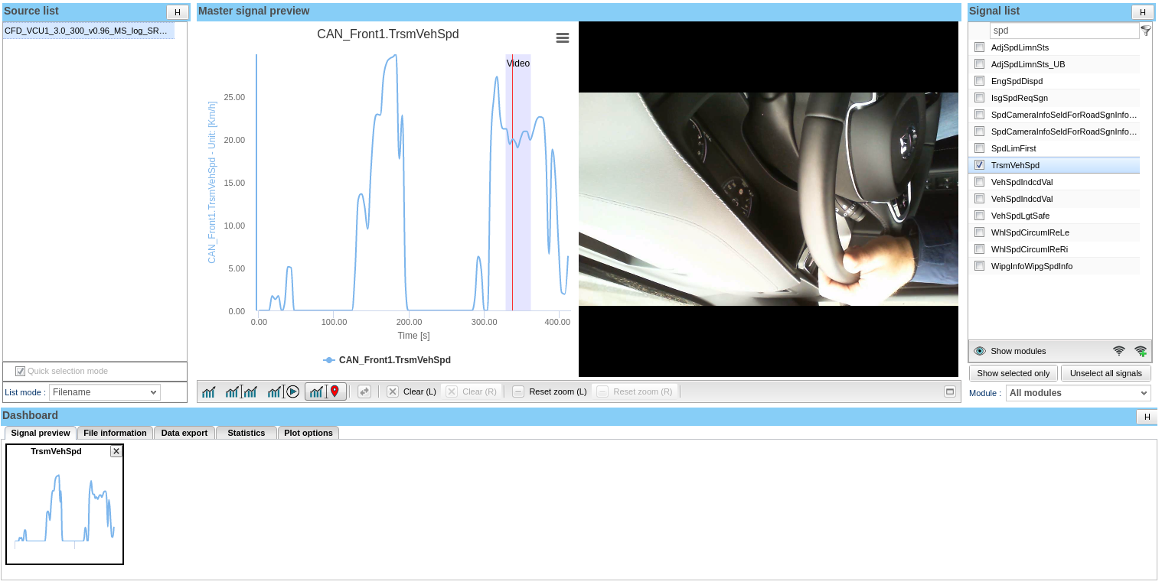Click the swap left/right arrows icon
This screenshot has height=588, width=1162.
[x=364, y=391]
